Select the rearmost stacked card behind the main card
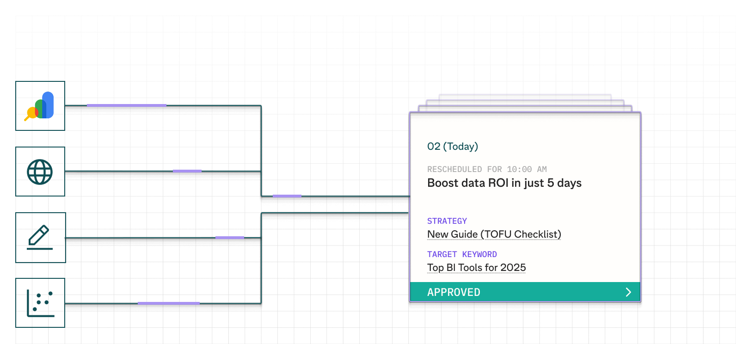The height and width of the screenshot is (344, 736). click(525, 97)
